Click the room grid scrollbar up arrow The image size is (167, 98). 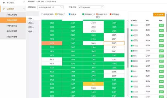(x=128, y=21)
